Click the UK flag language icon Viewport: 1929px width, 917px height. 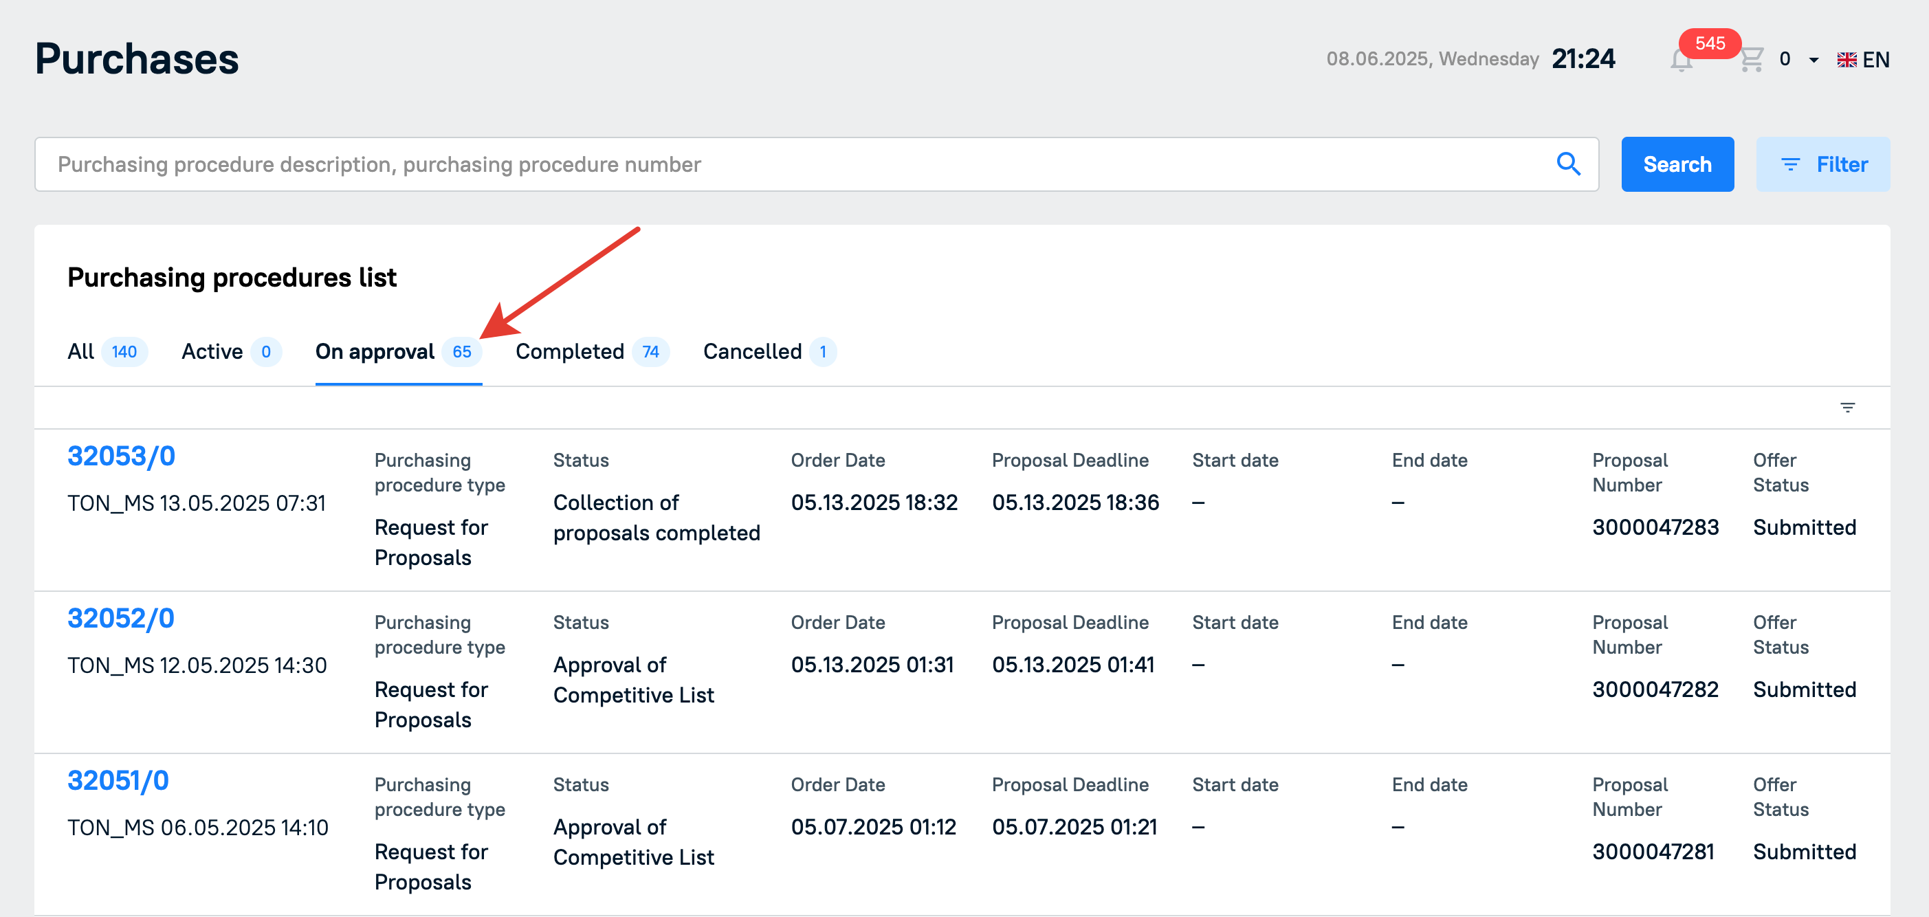(x=1846, y=60)
